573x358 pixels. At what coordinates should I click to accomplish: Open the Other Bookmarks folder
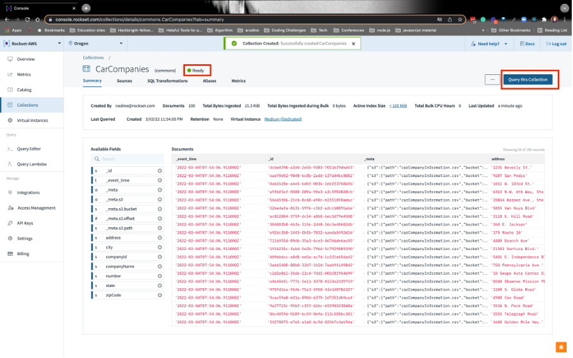[x=511, y=30]
